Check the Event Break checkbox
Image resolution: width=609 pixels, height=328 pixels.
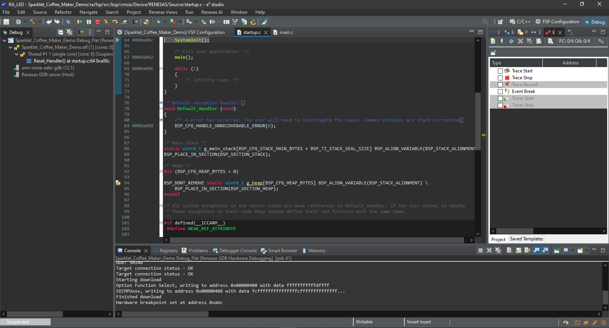[500, 91]
